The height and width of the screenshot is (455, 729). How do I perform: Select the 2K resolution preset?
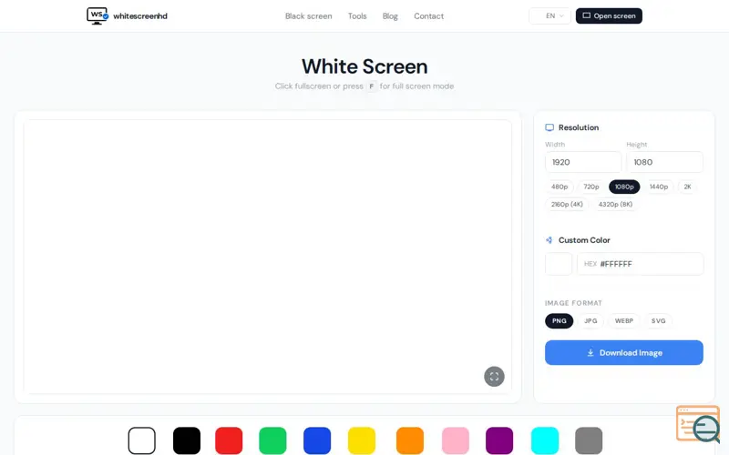point(687,187)
